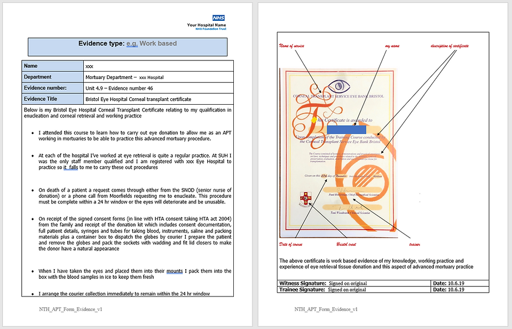Image resolution: width=512 pixels, height=329 pixels.
Task: Click the 'Name' label cell in the table
Action: (52, 66)
